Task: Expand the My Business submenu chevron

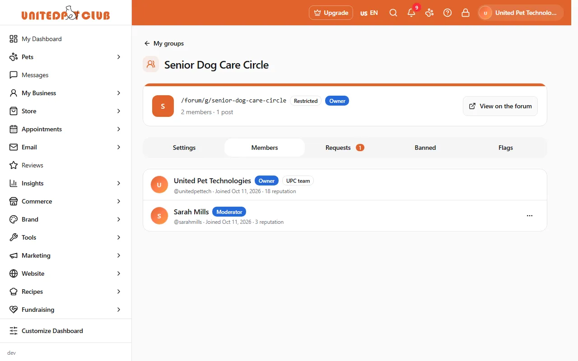Action: [x=119, y=93]
